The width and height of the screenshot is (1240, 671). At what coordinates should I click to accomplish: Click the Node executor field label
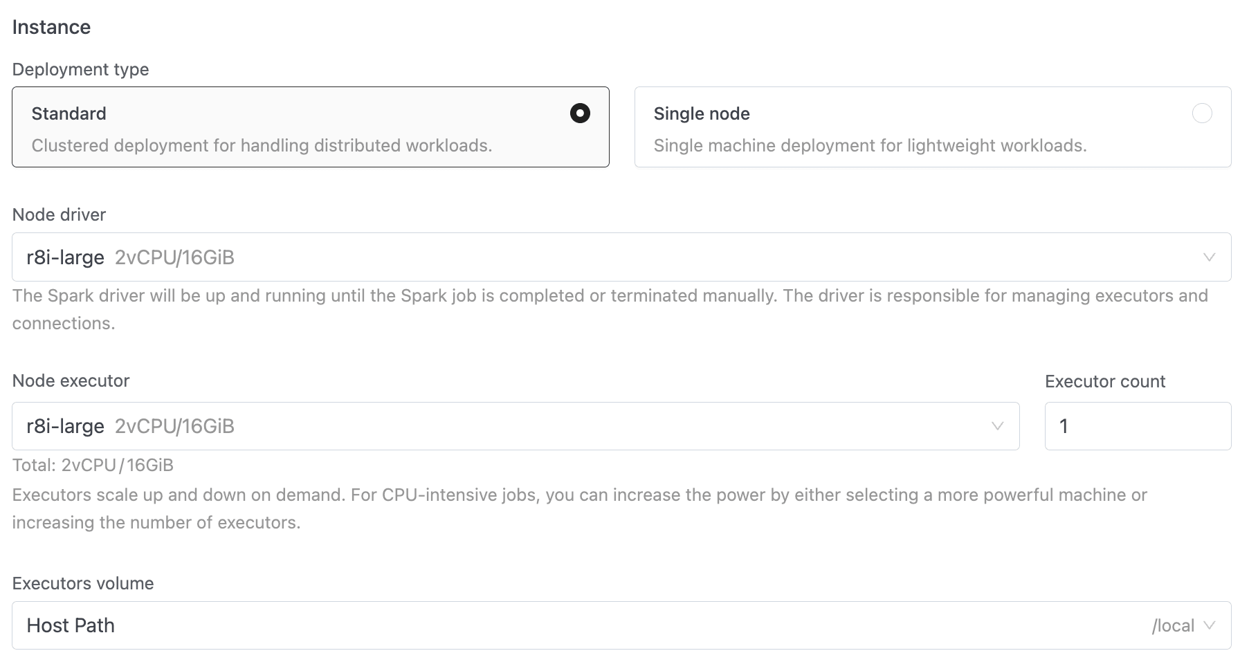[x=71, y=380]
